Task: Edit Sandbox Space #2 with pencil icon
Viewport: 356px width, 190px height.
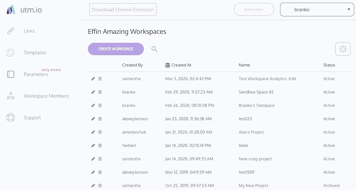Action: point(93,92)
